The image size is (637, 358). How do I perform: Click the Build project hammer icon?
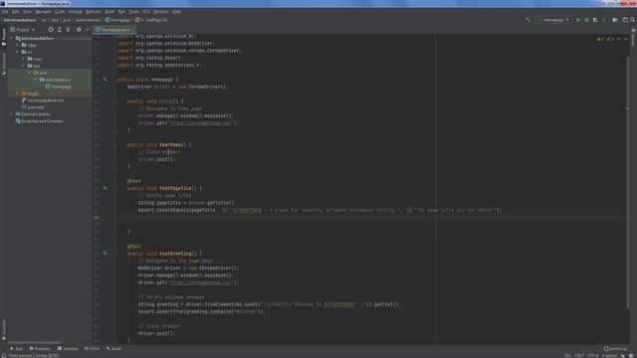click(529, 20)
